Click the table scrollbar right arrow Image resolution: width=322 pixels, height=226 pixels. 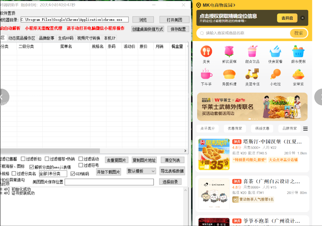point(185,151)
